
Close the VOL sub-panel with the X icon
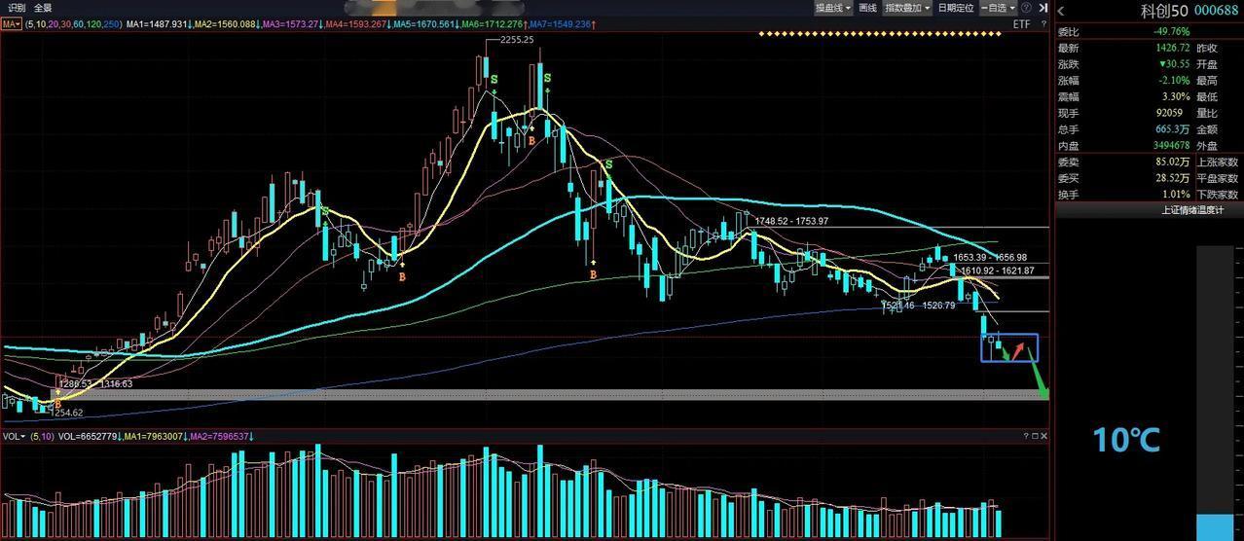pyautogui.click(x=1044, y=436)
